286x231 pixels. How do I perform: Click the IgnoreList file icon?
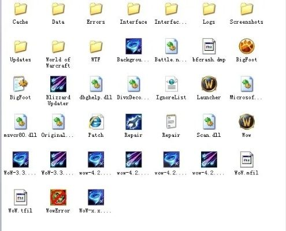pyautogui.click(x=172, y=84)
